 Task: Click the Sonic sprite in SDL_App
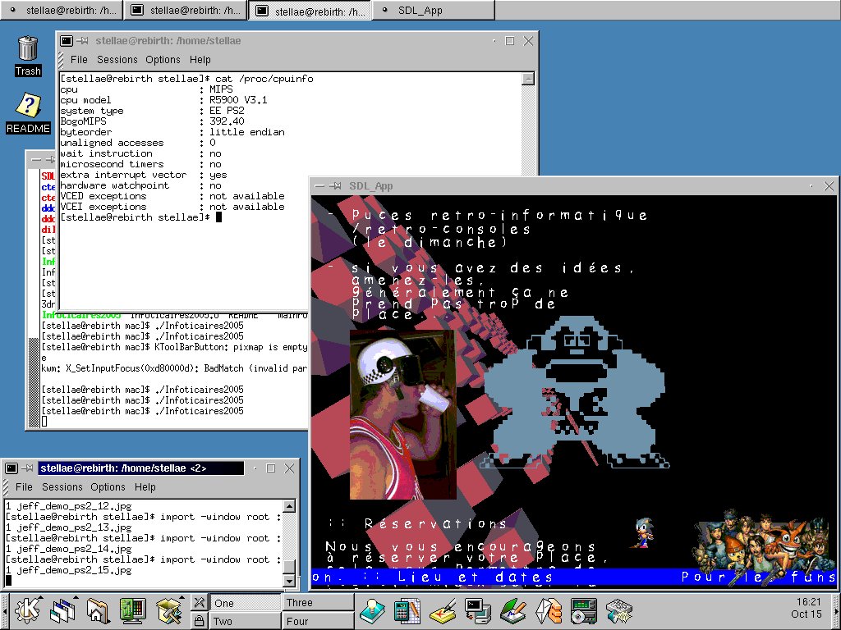pyautogui.click(x=643, y=532)
